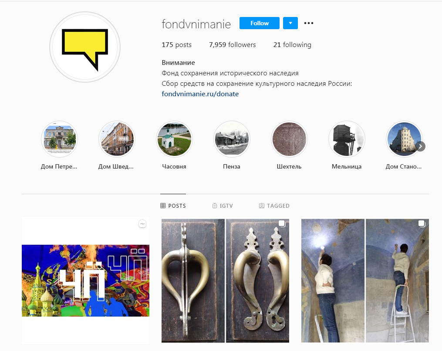Follow the fondvnimanie account
The height and width of the screenshot is (351, 442).
pyautogui.click(x=260, y=23)
